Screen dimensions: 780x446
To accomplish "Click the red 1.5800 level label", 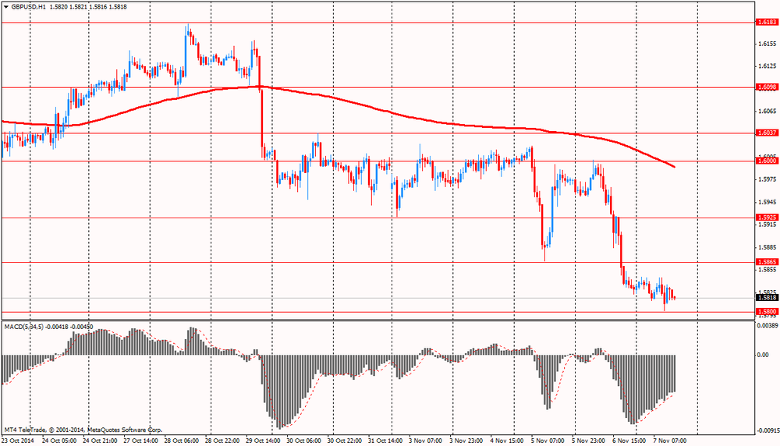I will 767,312.
